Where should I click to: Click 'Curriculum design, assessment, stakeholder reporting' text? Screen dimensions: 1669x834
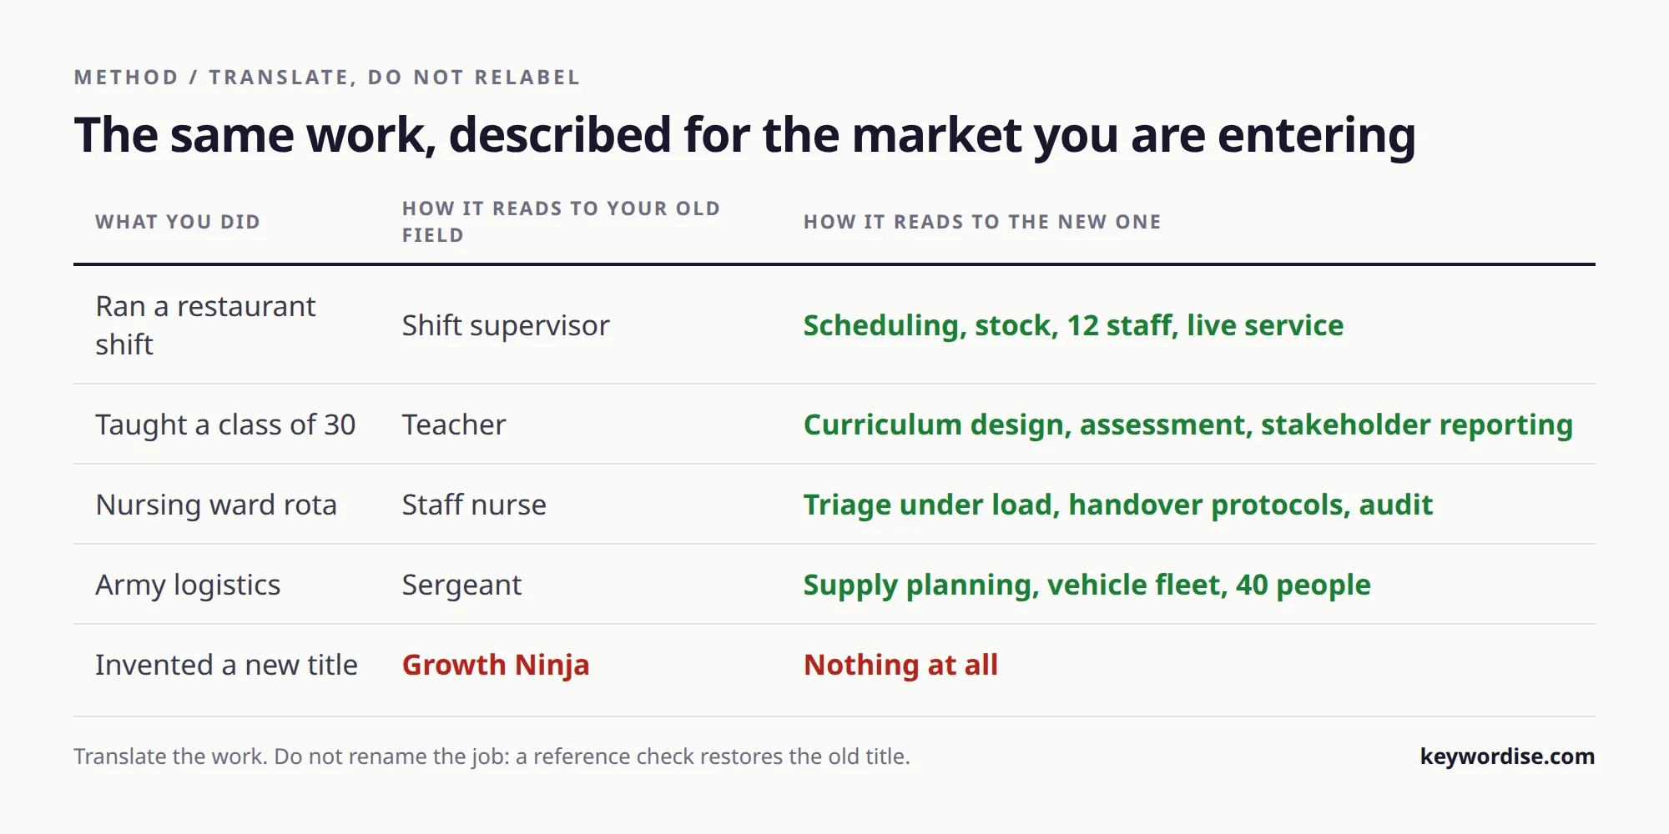pyautogui.click(x=1187, y=425)
